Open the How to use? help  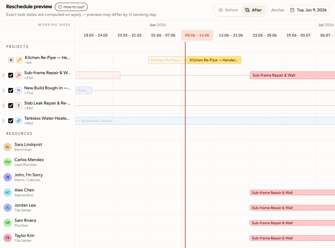[71, 7]
